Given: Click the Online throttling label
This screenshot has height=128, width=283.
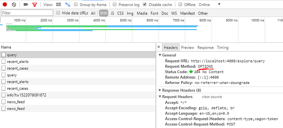Looking at the screenshot, I should click(204, 5).
